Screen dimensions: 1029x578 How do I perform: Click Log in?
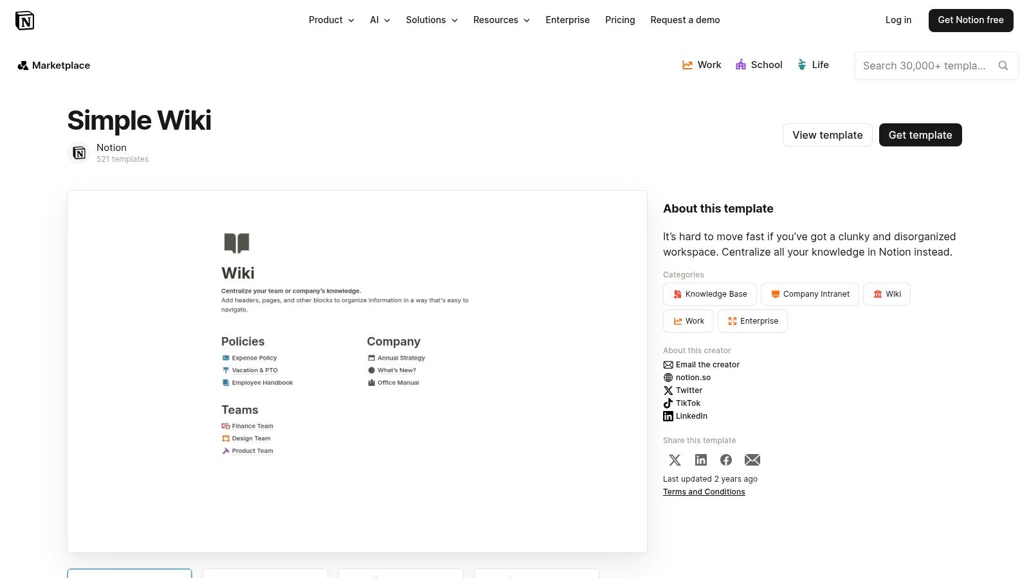pyautogui.click(x=898, y=20)
